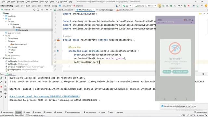Click the override gutter marker next to onCreate
The image size is (208, 117).
click(x=58, y=51)
